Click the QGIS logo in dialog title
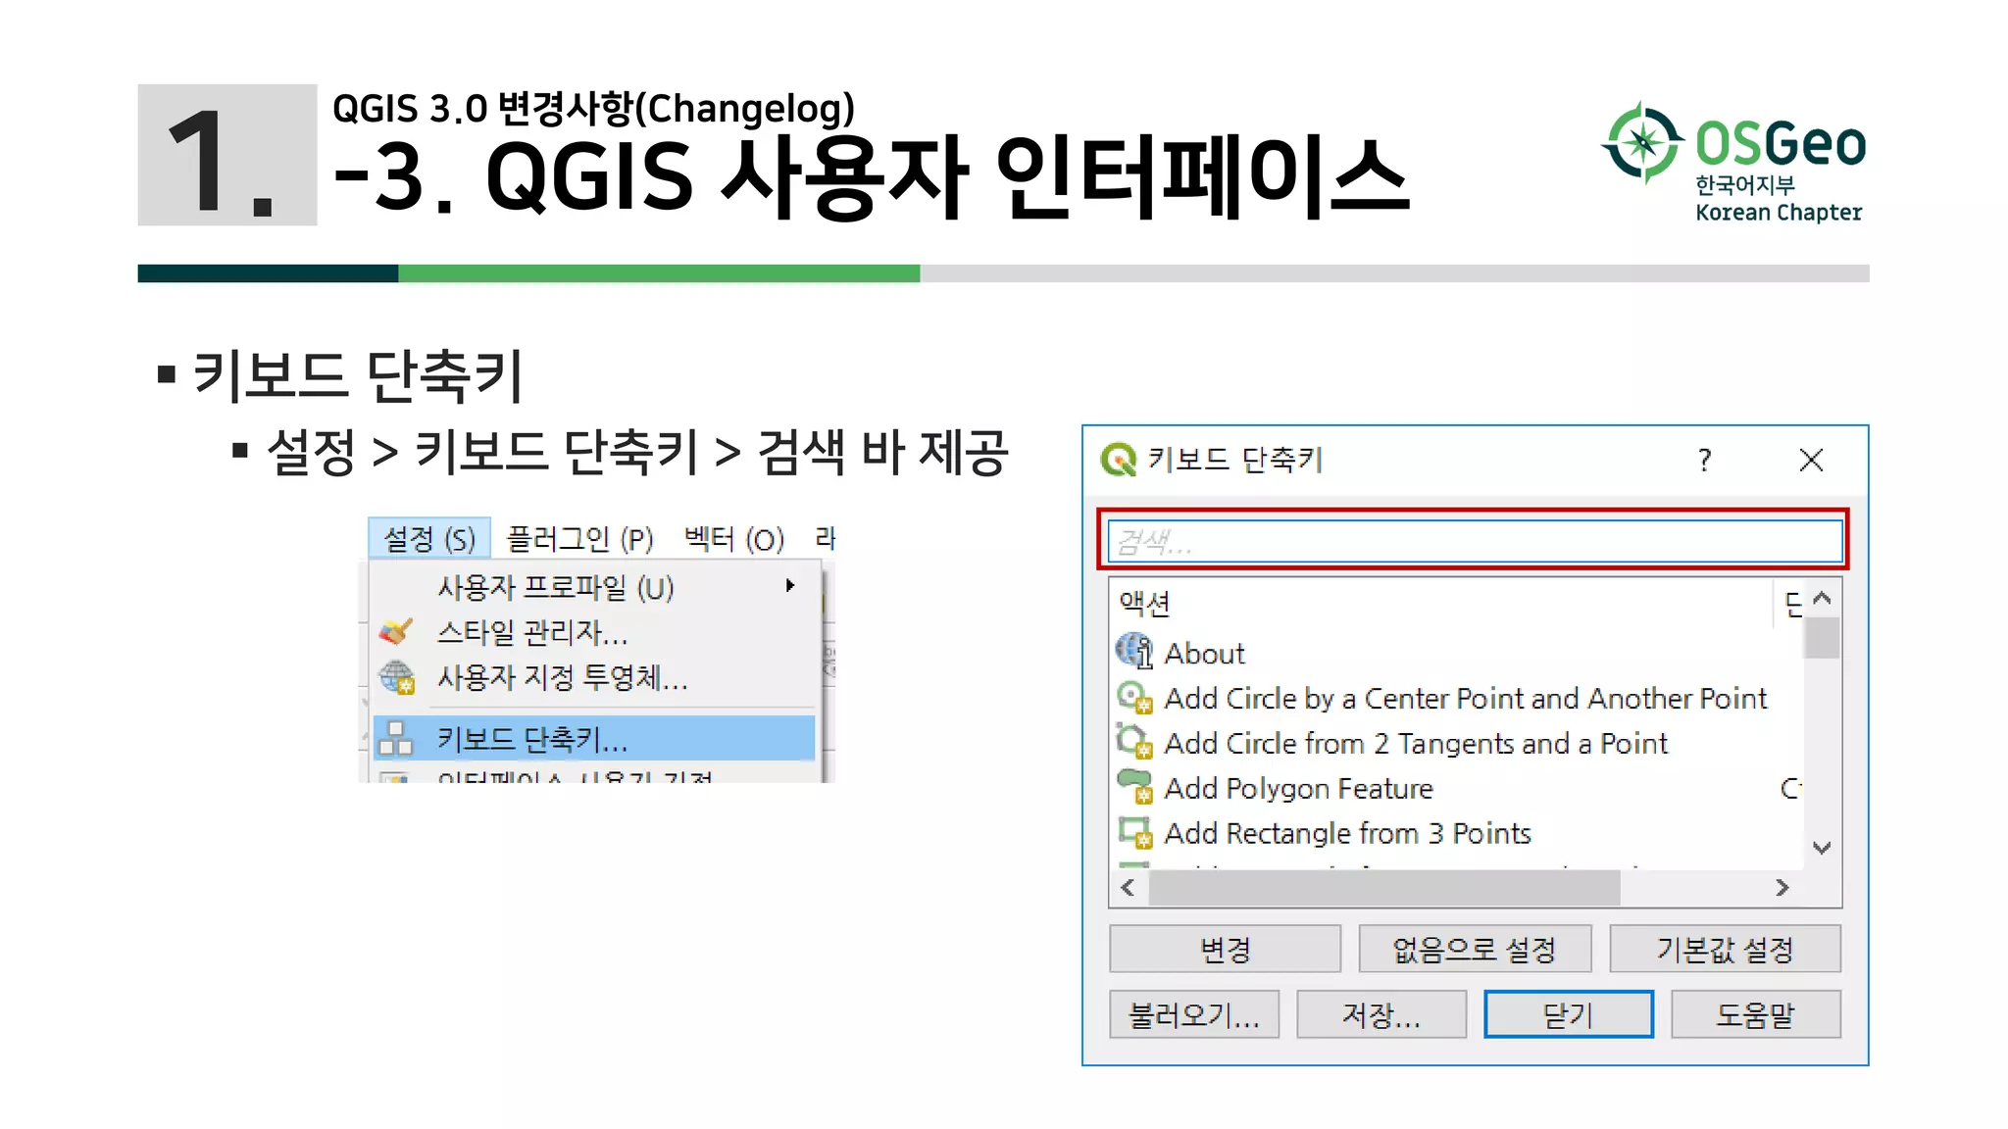2008x1129 pixels. point(1118,459)
